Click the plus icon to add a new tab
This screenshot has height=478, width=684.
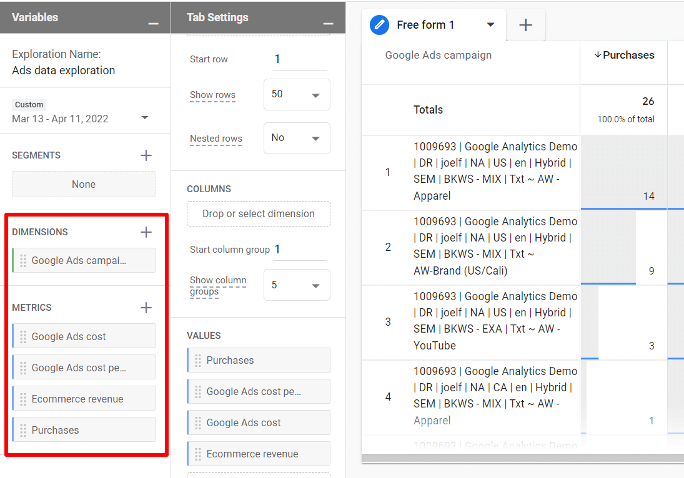pos(525,25)
